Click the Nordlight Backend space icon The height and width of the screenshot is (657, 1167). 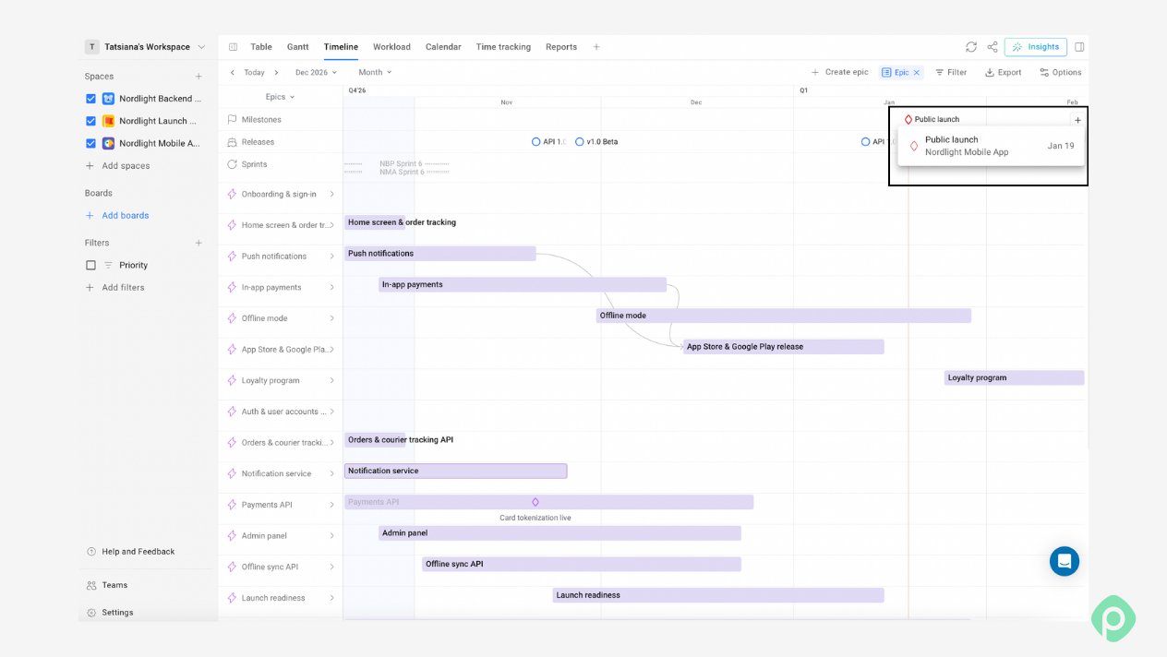(x=108, y=99)
